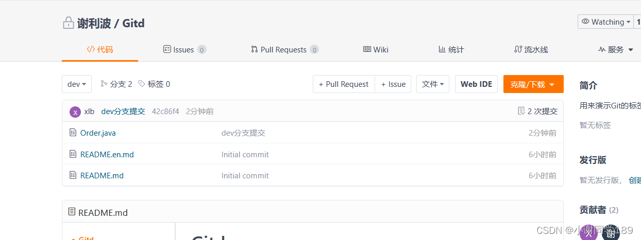Open the README.md file in list
Screen dimensions: 641x240
coord(102,175)
